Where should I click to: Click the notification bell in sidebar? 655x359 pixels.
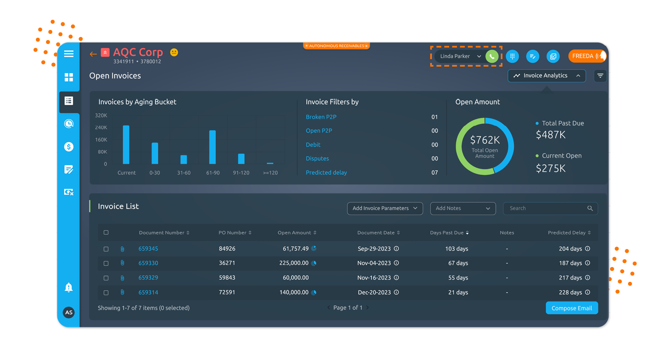[x=68, y=287]
